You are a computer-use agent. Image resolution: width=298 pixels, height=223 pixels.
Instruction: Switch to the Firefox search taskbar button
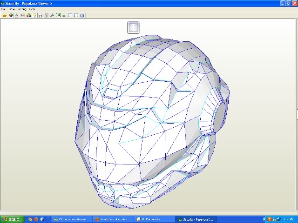tap(113, 219)
